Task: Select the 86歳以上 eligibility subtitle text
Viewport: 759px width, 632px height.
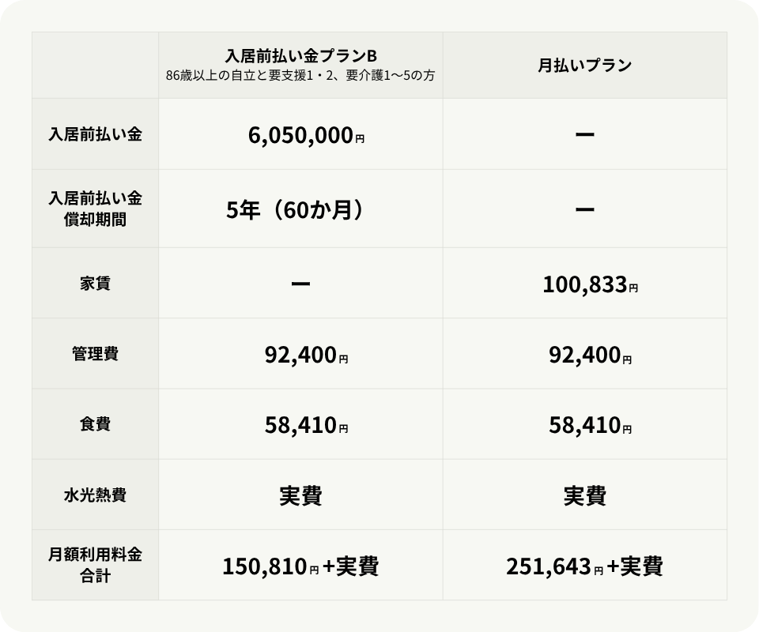Action: 300,77
